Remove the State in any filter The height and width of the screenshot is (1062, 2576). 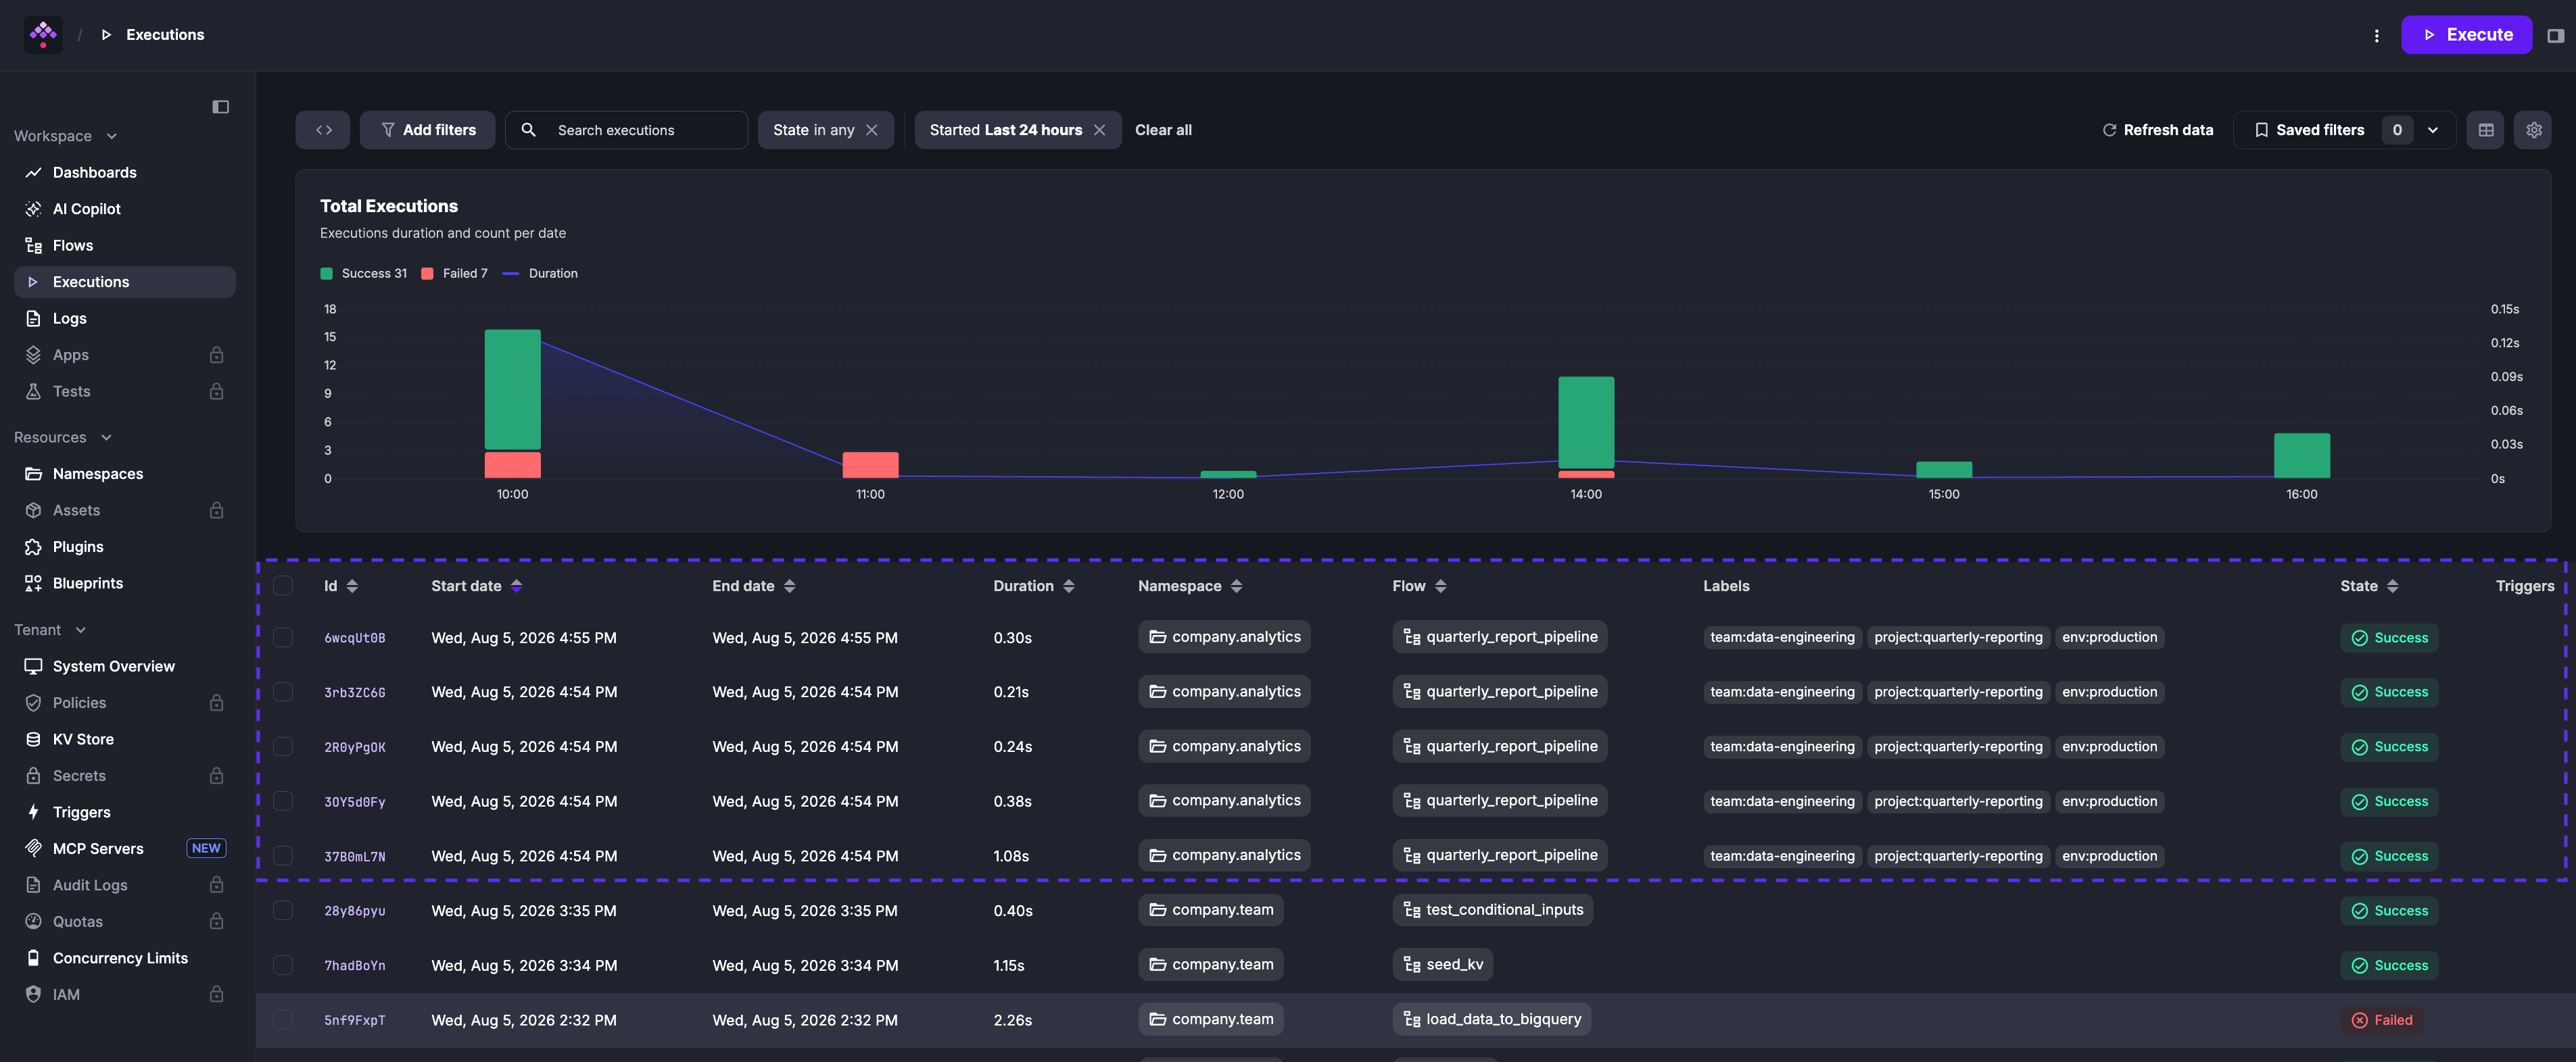871,130
